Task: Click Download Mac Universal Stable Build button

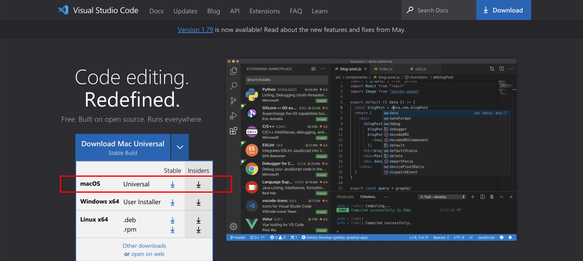Action: pos(123,147)
